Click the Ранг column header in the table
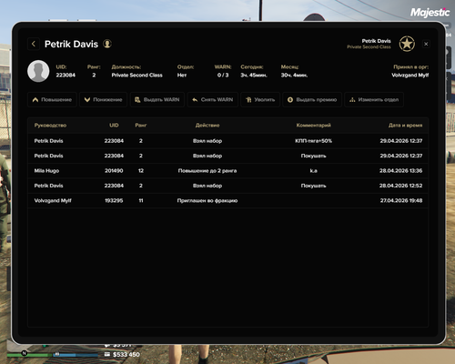455x364 pixels. coord(141,126)
